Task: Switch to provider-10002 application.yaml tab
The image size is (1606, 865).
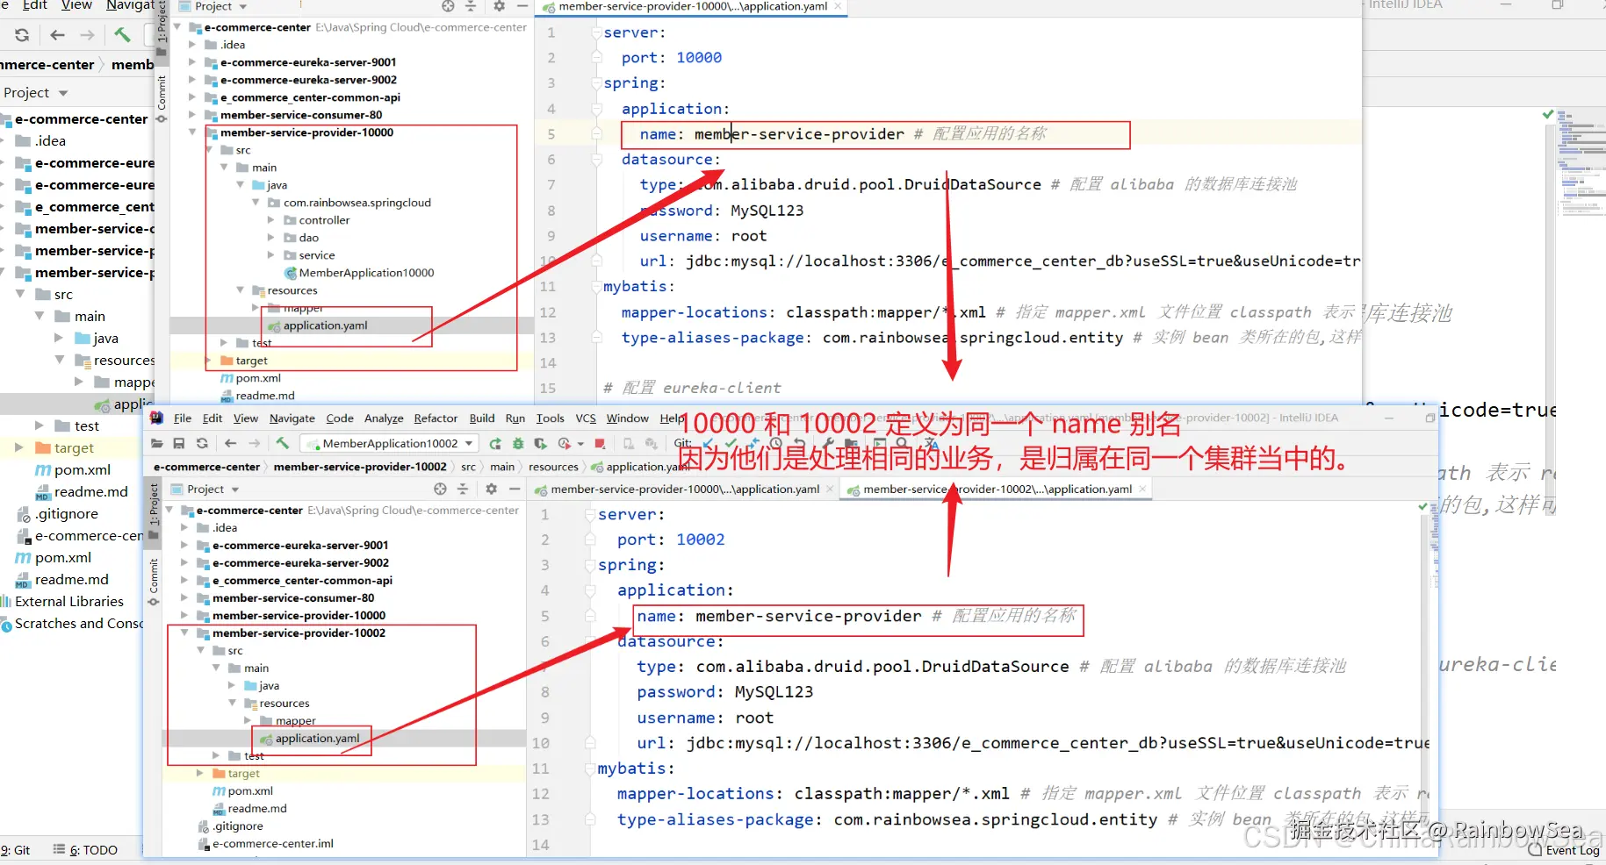Action: 997,489
